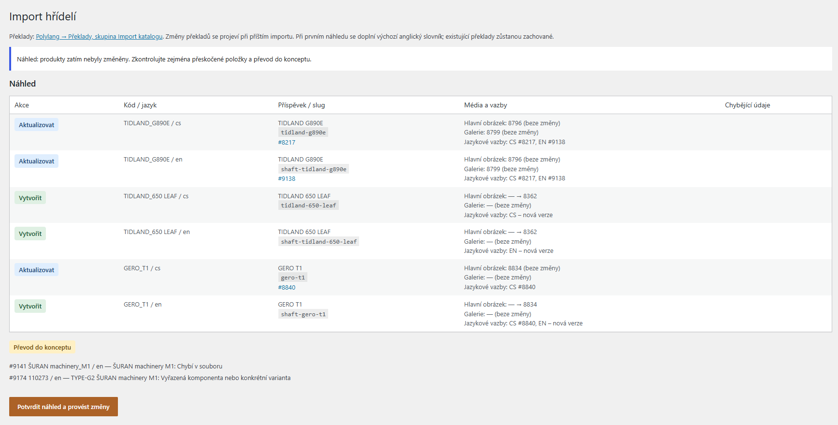Click the Aktualizovat badge for GERO_T1 / cs
The image size is (838, 425).
pyautogui.click(x=36, y=270)
